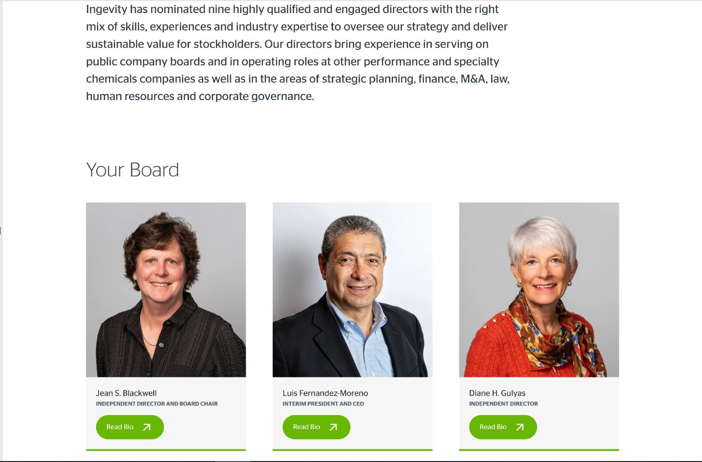Click the Interim President and CEO title
702x462 pixels.
(323, 404)
